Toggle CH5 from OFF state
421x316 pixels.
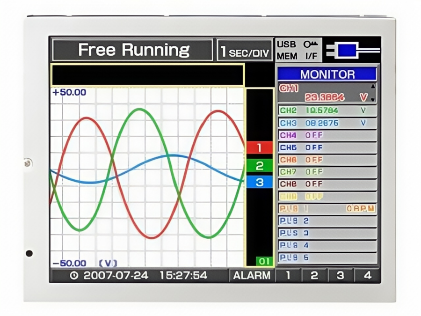[x=327, y=147]
